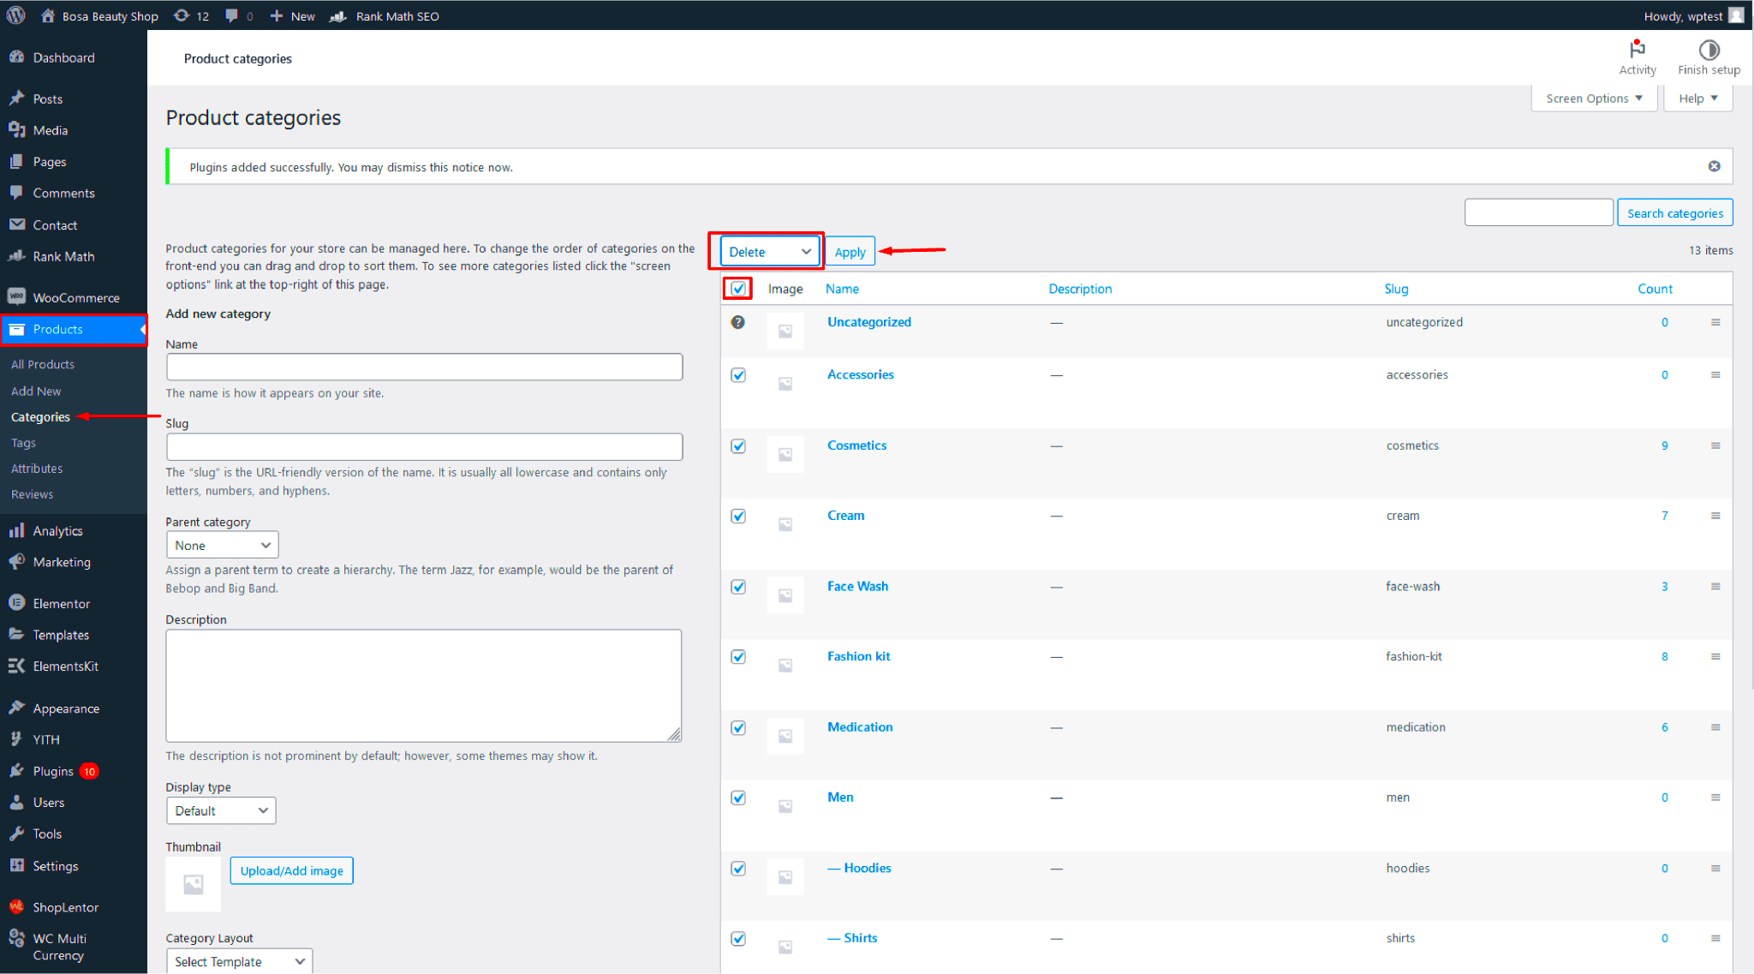Open the Howdy, wptest user menu
The image size is (1754, 974).
[1692, 15]
